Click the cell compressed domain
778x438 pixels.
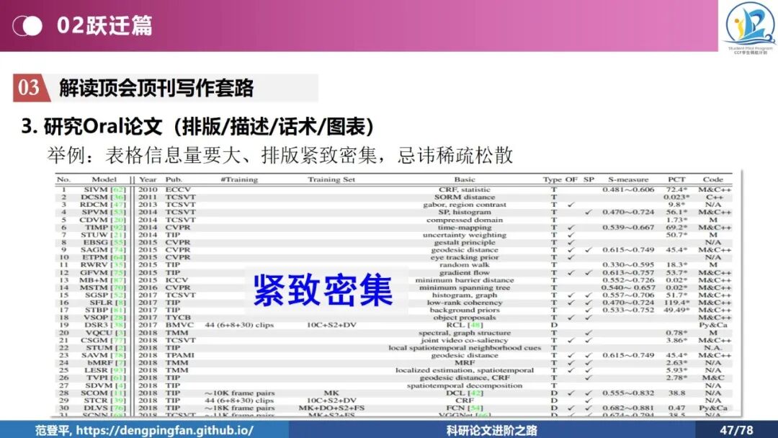(465, 220)
